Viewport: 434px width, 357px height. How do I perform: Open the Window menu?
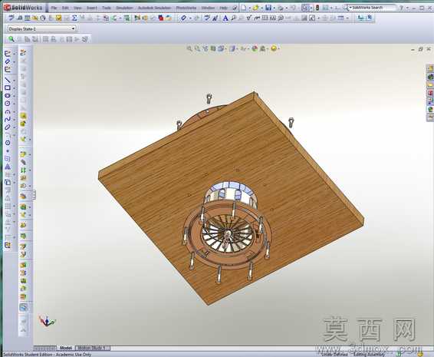(208, 8)
